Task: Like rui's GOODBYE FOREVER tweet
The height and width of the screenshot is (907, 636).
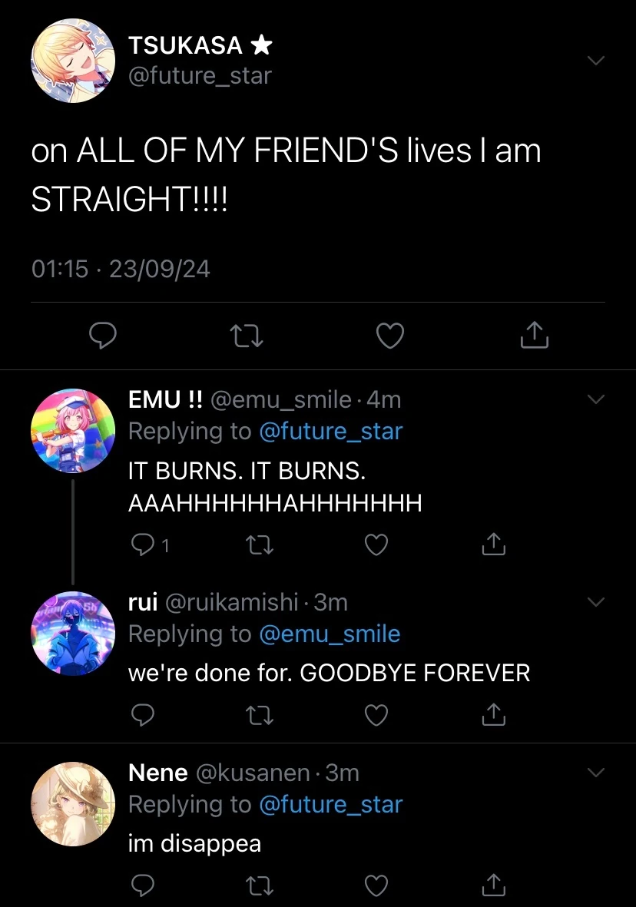Action: 376,715
